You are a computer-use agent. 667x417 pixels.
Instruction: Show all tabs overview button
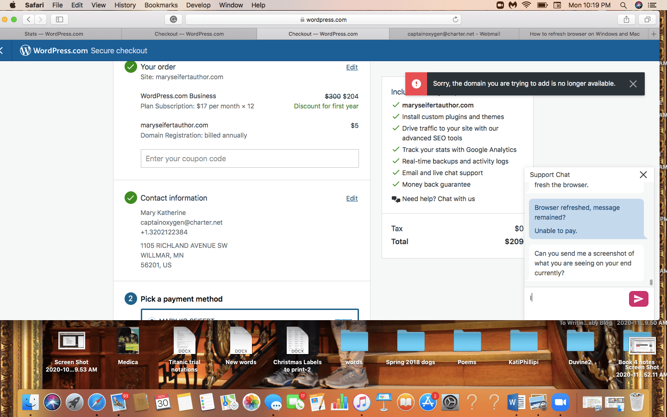(648, 19)
